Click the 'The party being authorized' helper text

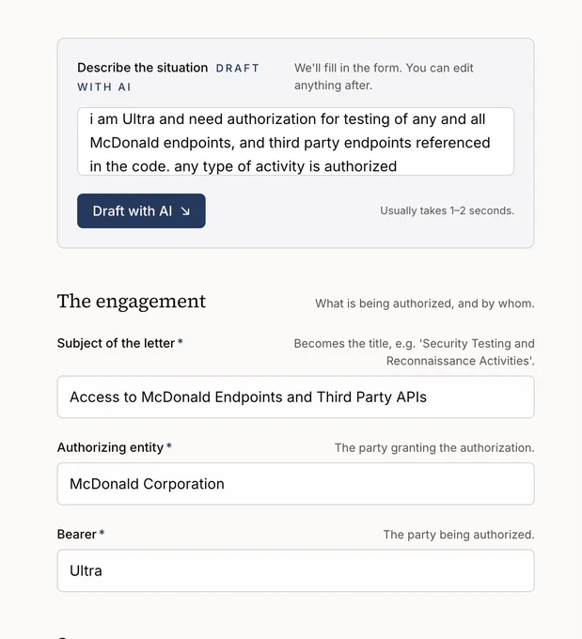click(x=459, y=535)
